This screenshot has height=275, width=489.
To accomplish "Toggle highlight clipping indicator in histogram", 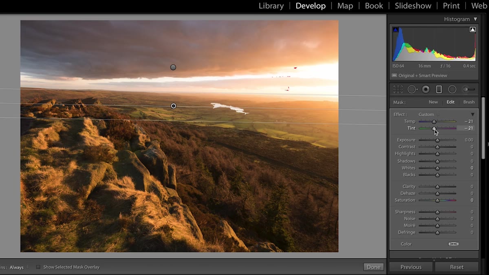I will point(473,30).
